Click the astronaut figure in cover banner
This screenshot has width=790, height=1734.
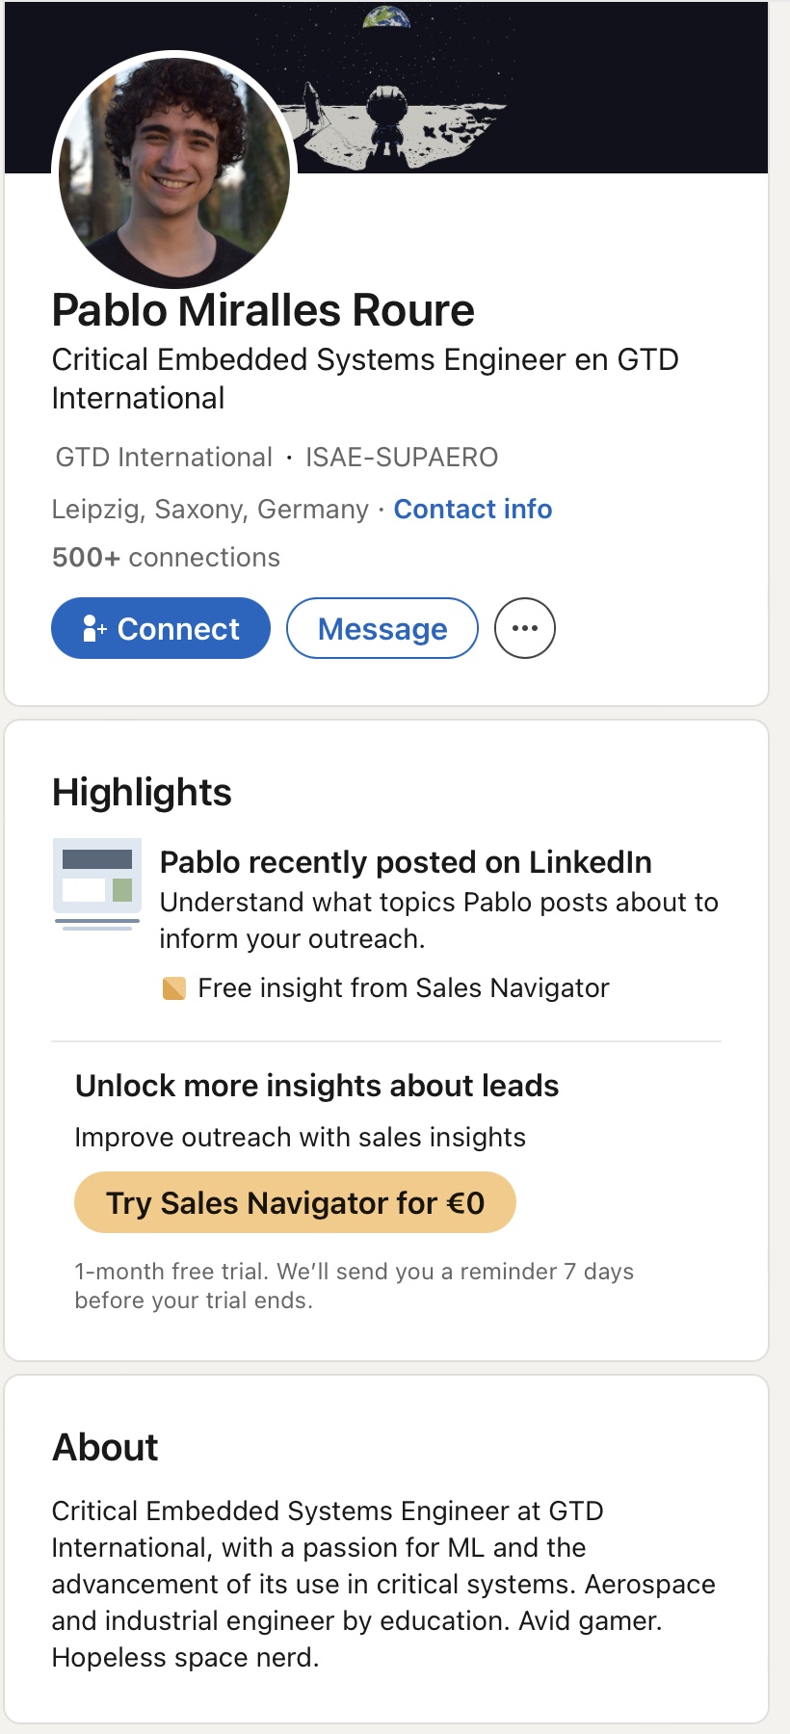click(387, 114)
